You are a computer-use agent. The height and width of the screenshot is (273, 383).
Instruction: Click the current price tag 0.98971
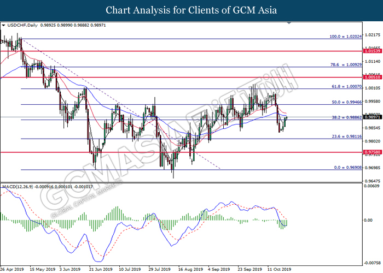coord(373,117)
